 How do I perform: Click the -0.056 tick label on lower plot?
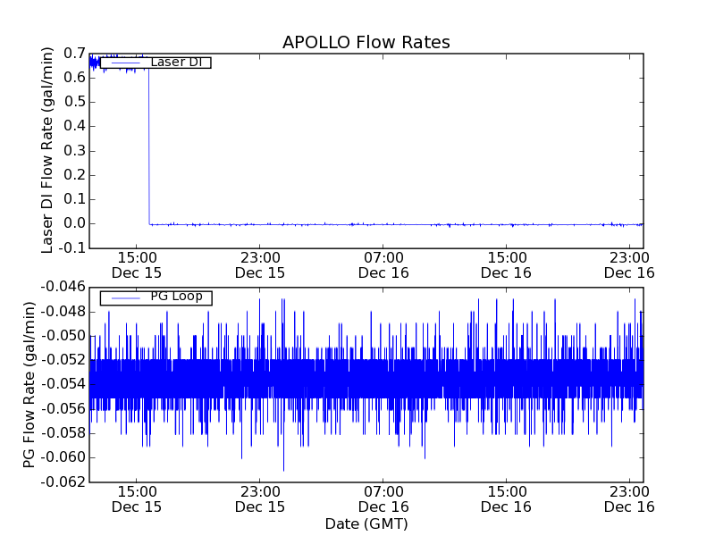pyautogui.click(x=63, y=409)
